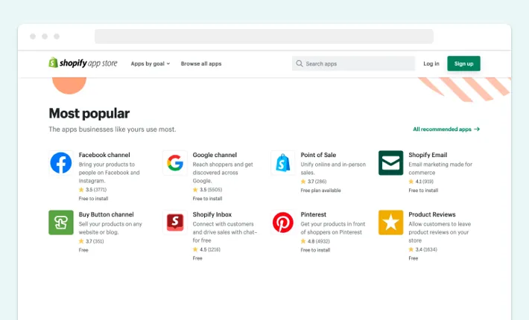Click Shopify Inbox rating 4.5 (1216)

pos(206,249)
